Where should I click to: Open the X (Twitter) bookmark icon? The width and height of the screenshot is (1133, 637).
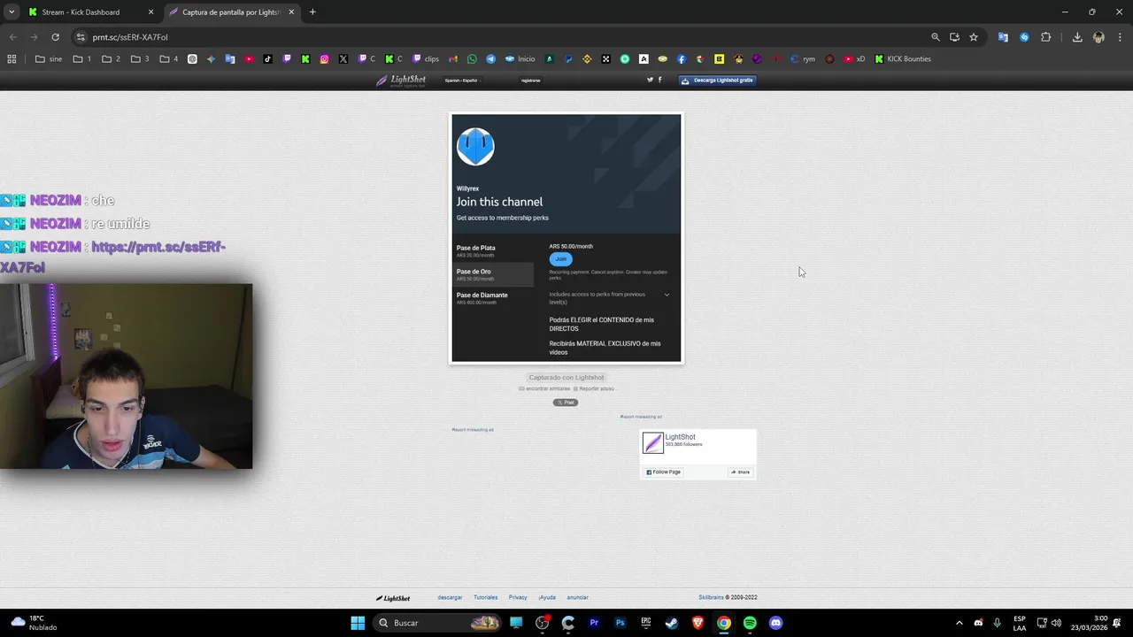point(343,59)
